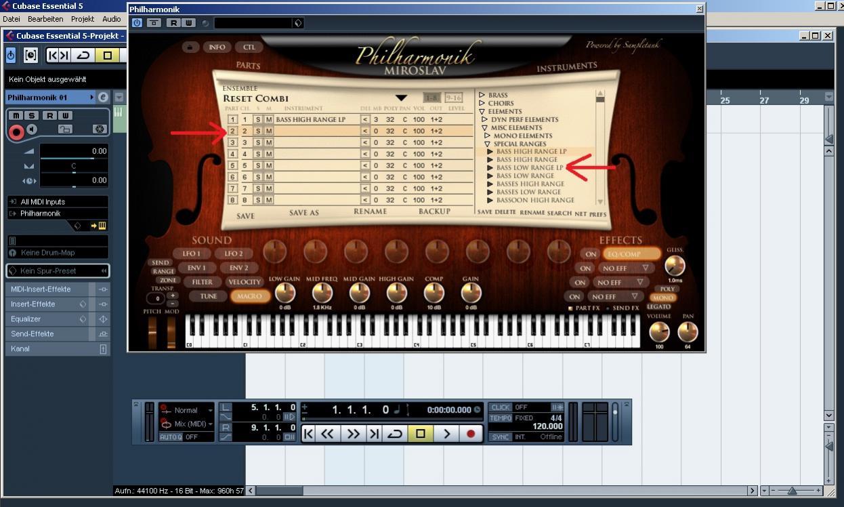Activate the project power button in toolbar
This screenshot has height=507, width=844.
coord(11,56)
